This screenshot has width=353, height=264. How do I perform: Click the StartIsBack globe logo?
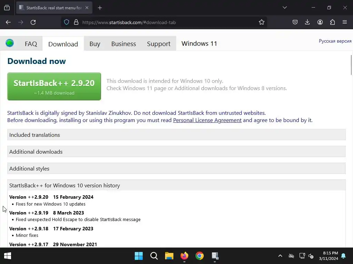tap(10, 43)
